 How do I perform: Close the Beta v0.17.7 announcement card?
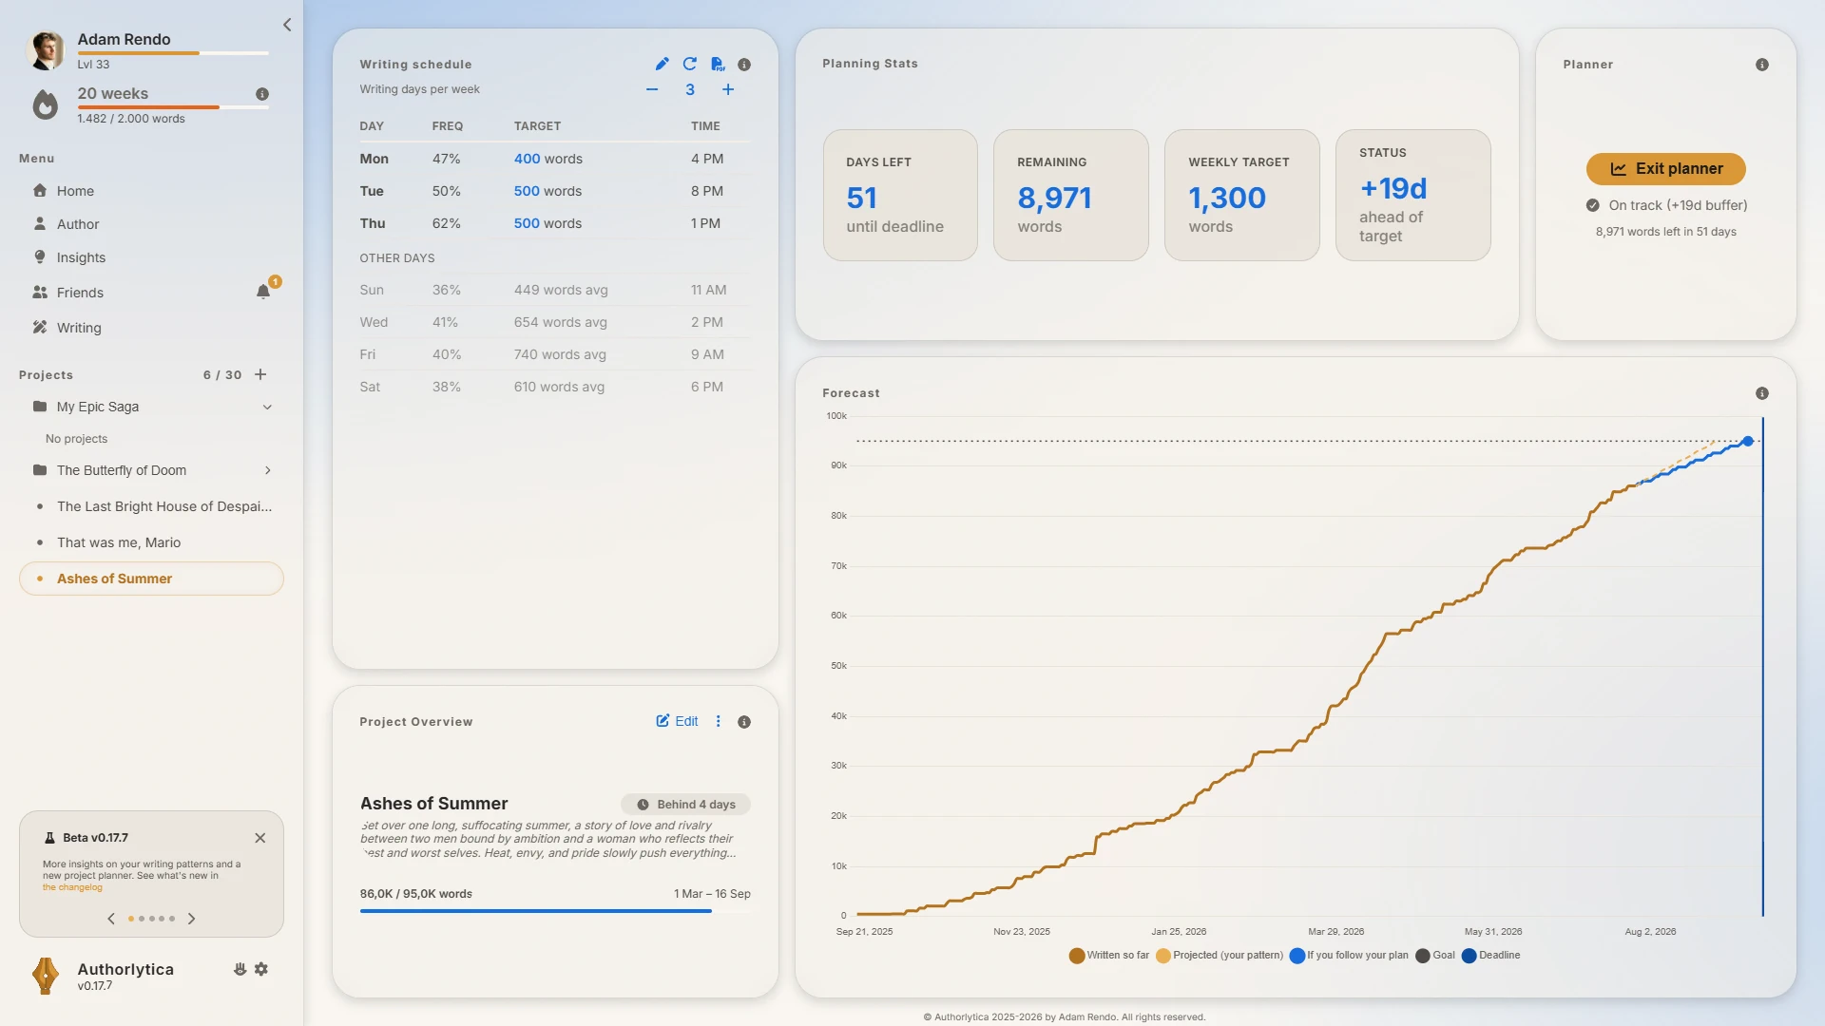260,838
